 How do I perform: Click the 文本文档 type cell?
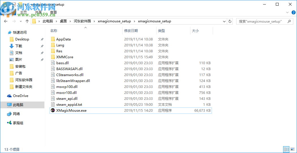(165, 105)
